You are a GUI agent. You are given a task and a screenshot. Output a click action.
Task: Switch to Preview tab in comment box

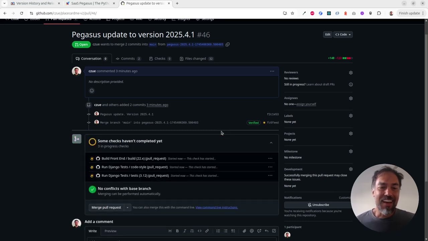(x=110, y=231)
